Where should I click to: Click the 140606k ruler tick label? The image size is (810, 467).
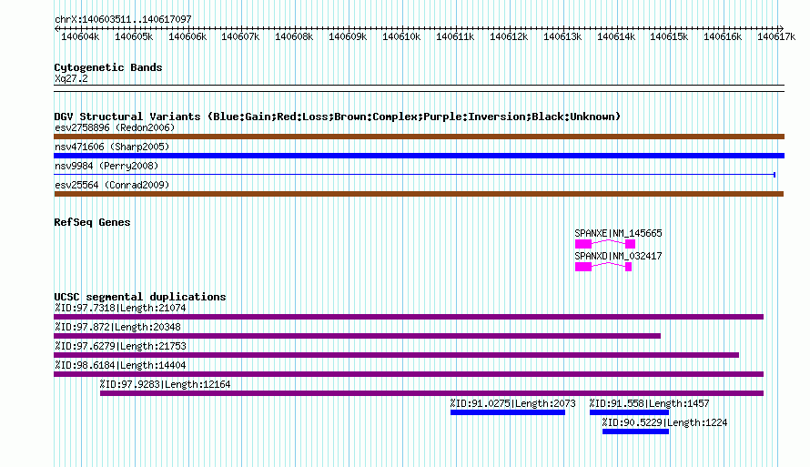187,36
